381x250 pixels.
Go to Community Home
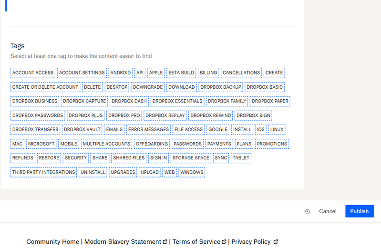click(x=52, y=242)
